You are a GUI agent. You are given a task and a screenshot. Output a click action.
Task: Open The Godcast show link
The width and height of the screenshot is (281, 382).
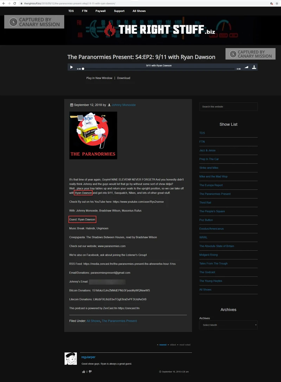207,272
